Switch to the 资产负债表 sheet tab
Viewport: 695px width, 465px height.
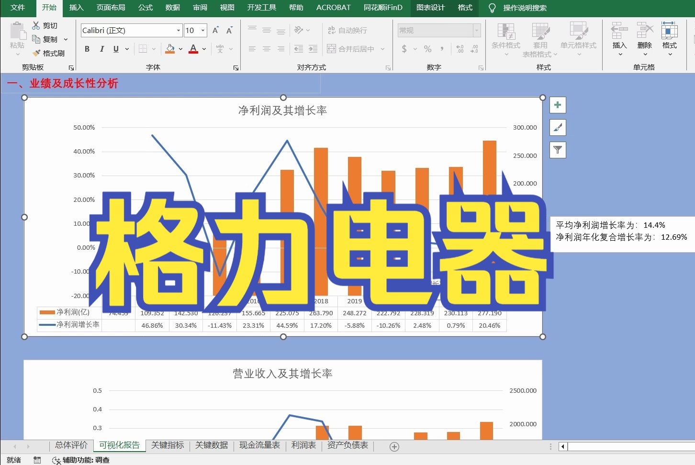click(x=348, y=445)
